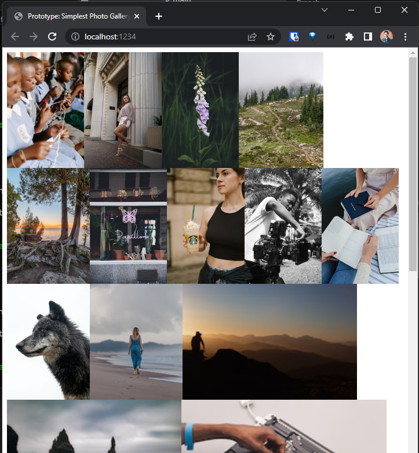Click the gray wolf photo
This screenshot has height=453, width=419.
coord(48,342)
